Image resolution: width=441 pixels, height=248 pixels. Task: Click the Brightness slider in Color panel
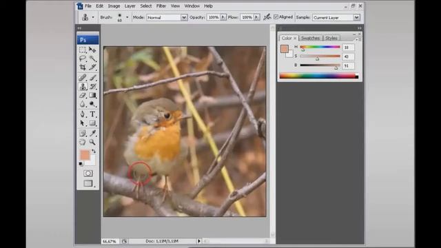coord(320,65)
